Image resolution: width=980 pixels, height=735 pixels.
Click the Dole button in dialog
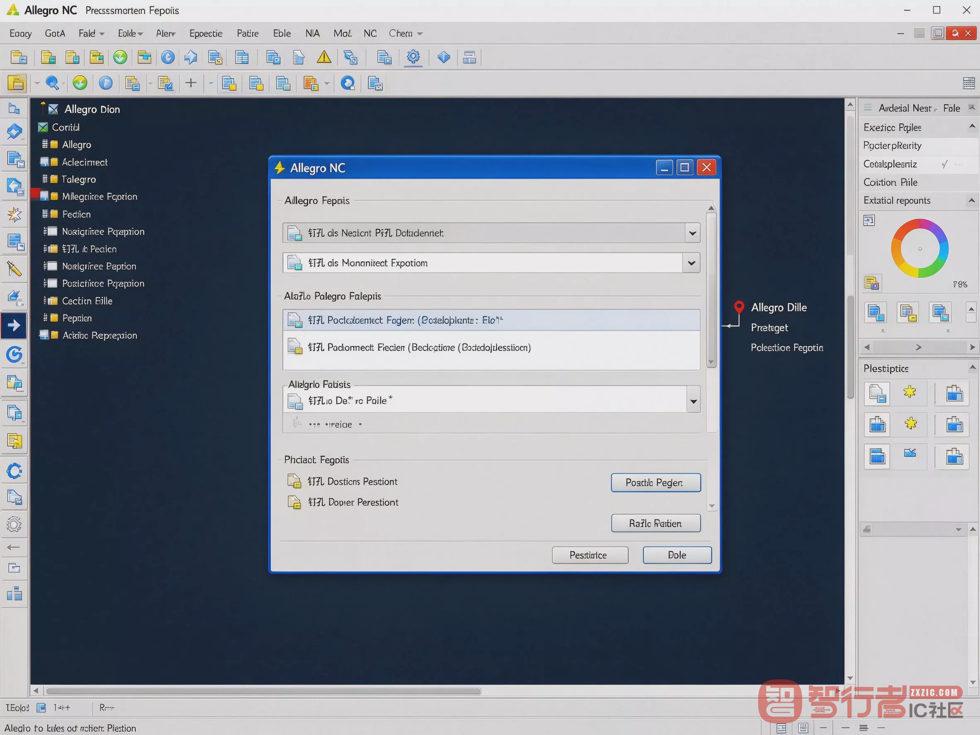coord(677,555)
